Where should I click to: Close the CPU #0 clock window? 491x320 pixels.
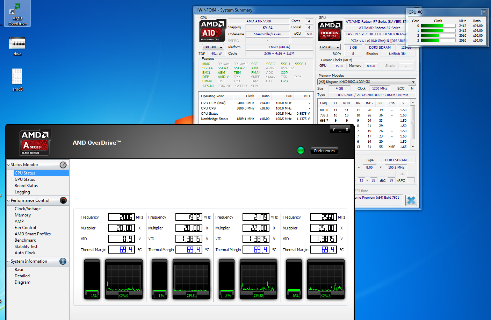[484, 12]
